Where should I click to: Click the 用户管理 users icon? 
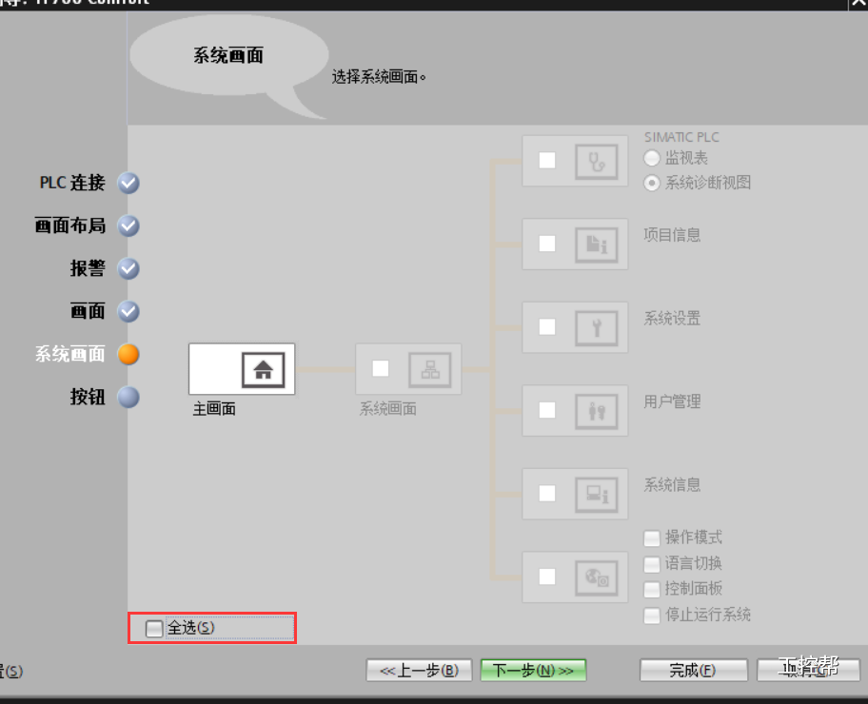pos(596,411)
